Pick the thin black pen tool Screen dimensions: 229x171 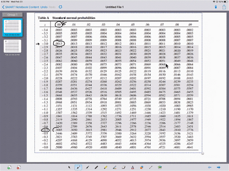pos(87,167)
